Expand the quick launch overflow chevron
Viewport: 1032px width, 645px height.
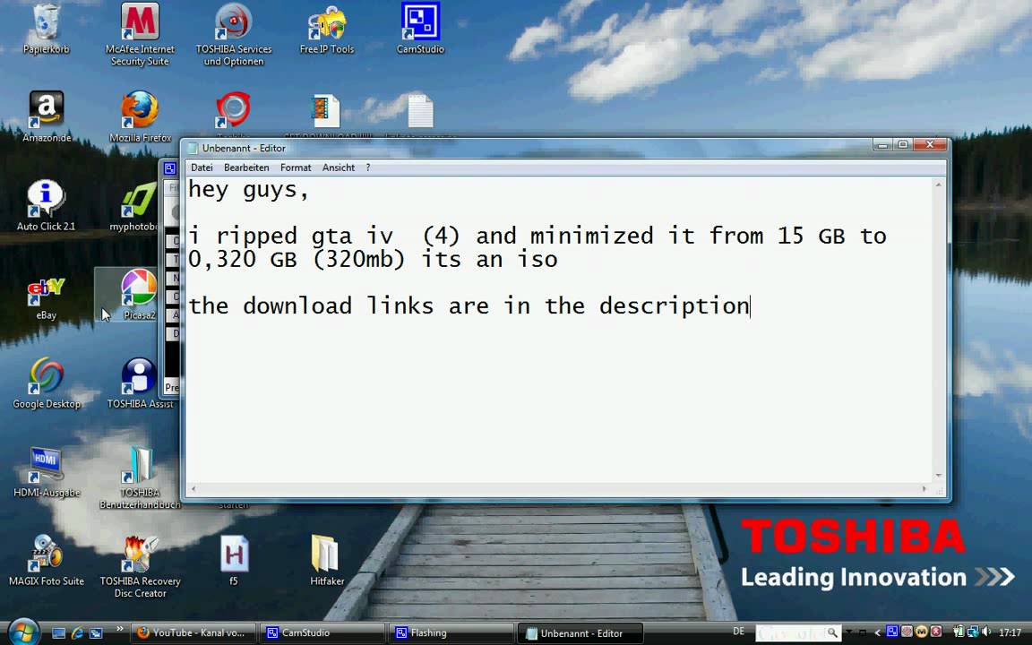pyautogui.click(x=120, y=629)
